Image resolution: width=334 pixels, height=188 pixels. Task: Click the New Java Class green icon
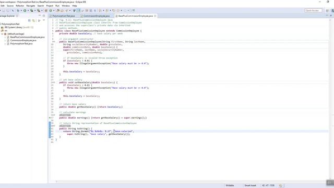tap(51, 10)
